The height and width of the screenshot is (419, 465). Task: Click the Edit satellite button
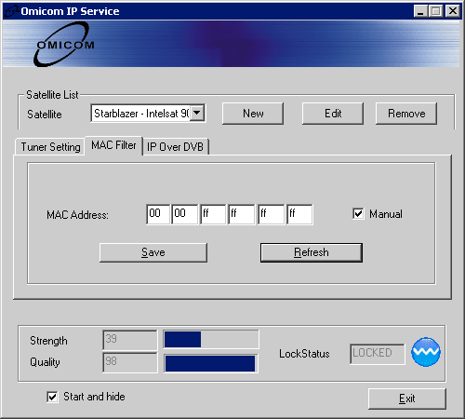[333, 114]
